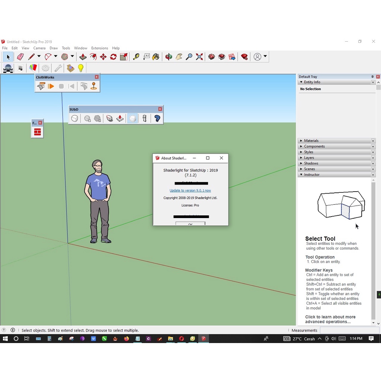The image size is (381, 381).
Task: Start ClothWorks simulation play button
Action: 51,86
